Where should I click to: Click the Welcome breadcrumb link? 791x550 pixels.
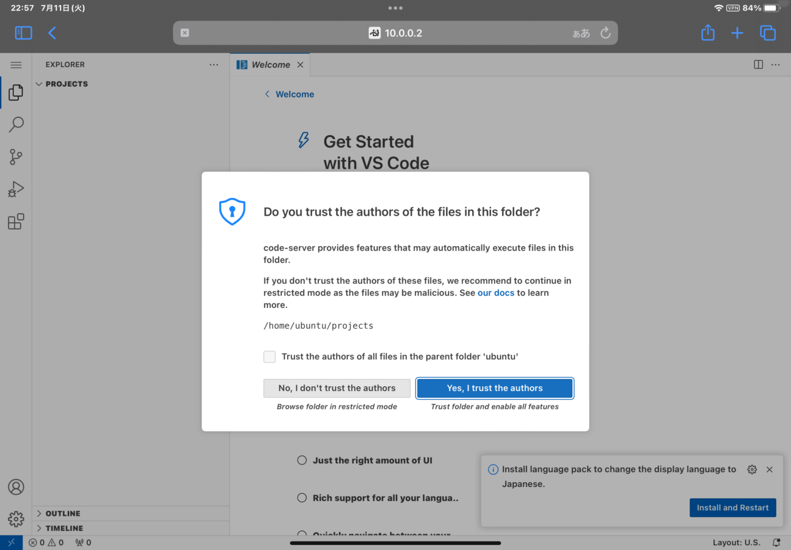coord(295,94)
